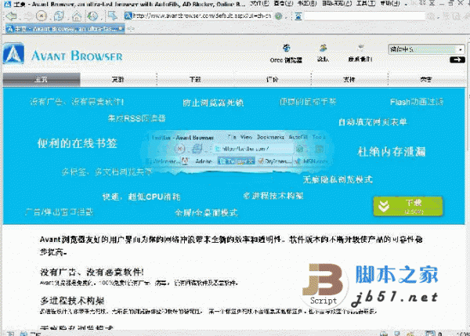Image resolution: width=470 pixels, height=336 pixels.
Task: Open the 工具(T) menu
Action: [366, 4]
